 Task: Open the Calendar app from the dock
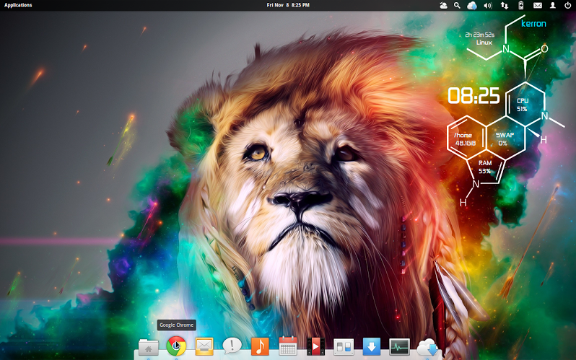coord(287,346)
